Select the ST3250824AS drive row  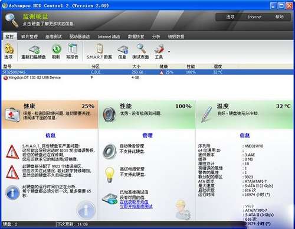pos(147,72)
